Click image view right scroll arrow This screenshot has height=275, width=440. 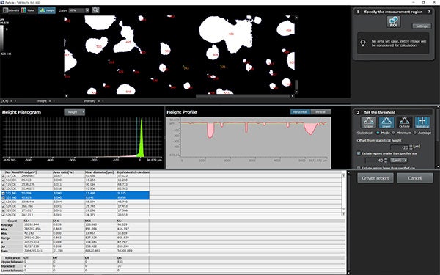pos(293,96)
